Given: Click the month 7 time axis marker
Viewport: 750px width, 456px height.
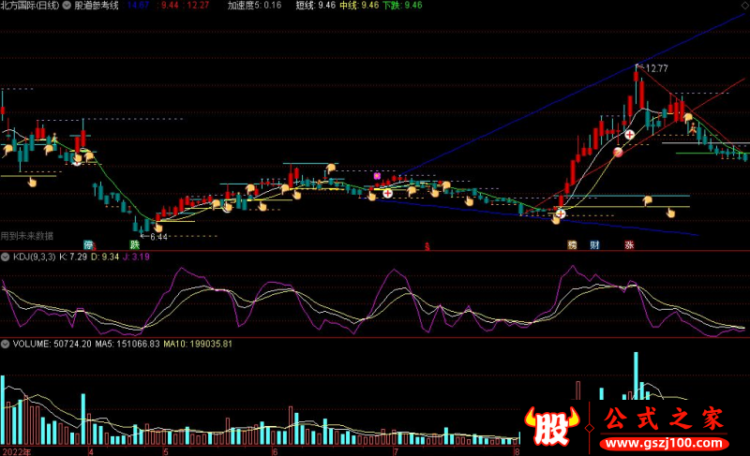Looking at the screenshot, I should [x=396, y=451].
